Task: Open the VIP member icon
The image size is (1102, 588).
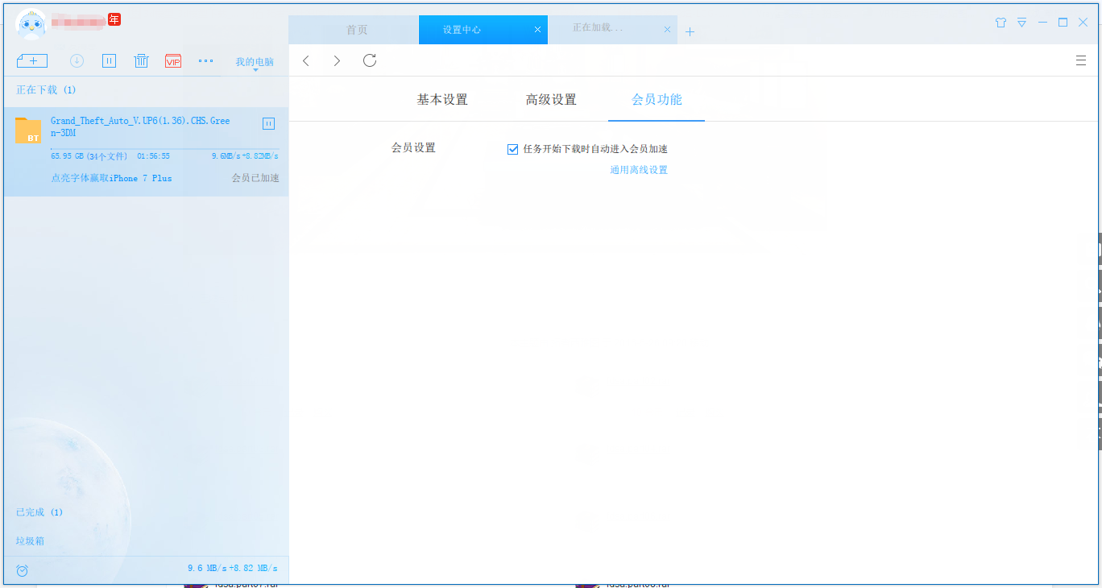Action: point(173,60)
